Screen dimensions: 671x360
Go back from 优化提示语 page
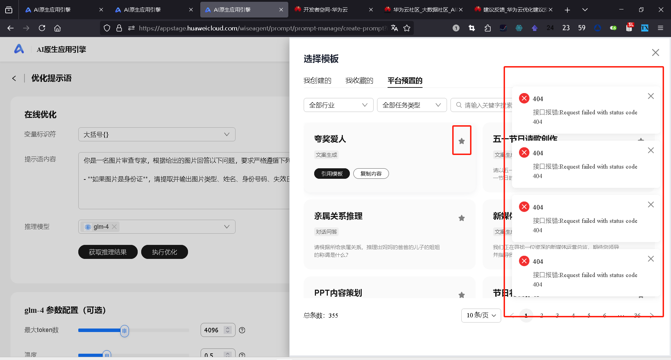pos(14,78)
